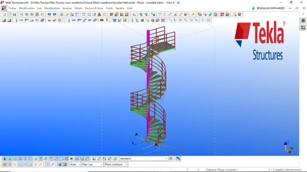
Task: Expand the toolbar overflow chevron
Action: point(303,14)
